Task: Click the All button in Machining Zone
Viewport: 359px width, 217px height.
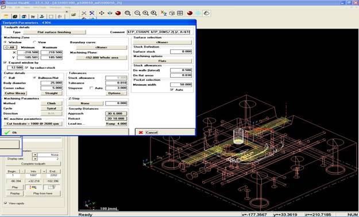Action: click(10, 47)
